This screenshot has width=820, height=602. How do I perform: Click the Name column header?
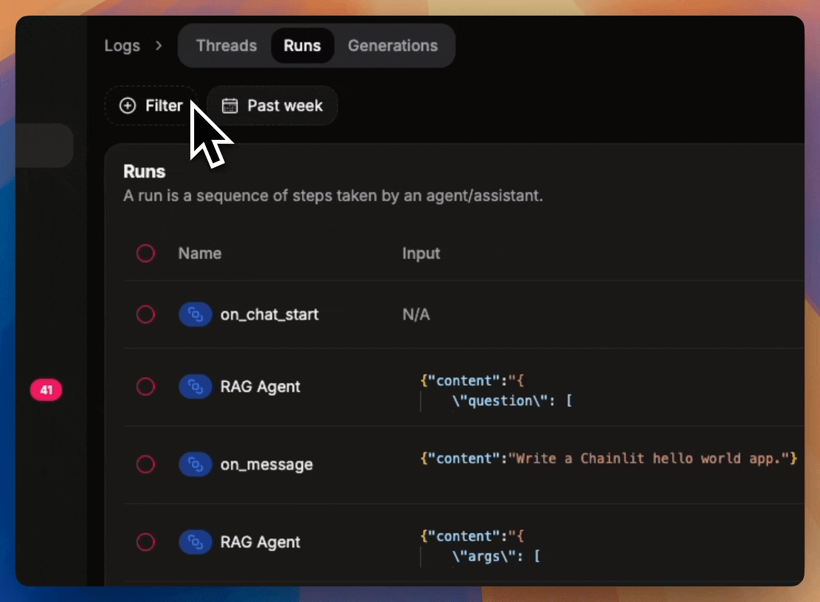(200, 253)
